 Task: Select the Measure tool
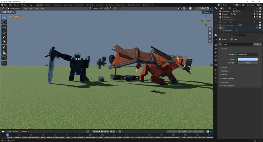[x=4, y=52]
